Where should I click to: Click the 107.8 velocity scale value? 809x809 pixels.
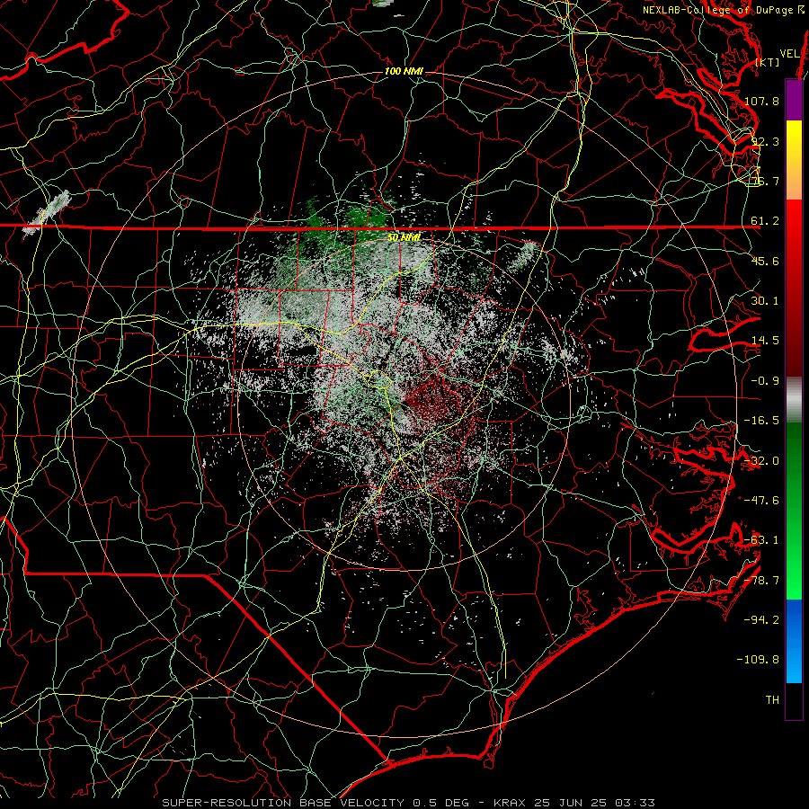(x=761, y=101)
